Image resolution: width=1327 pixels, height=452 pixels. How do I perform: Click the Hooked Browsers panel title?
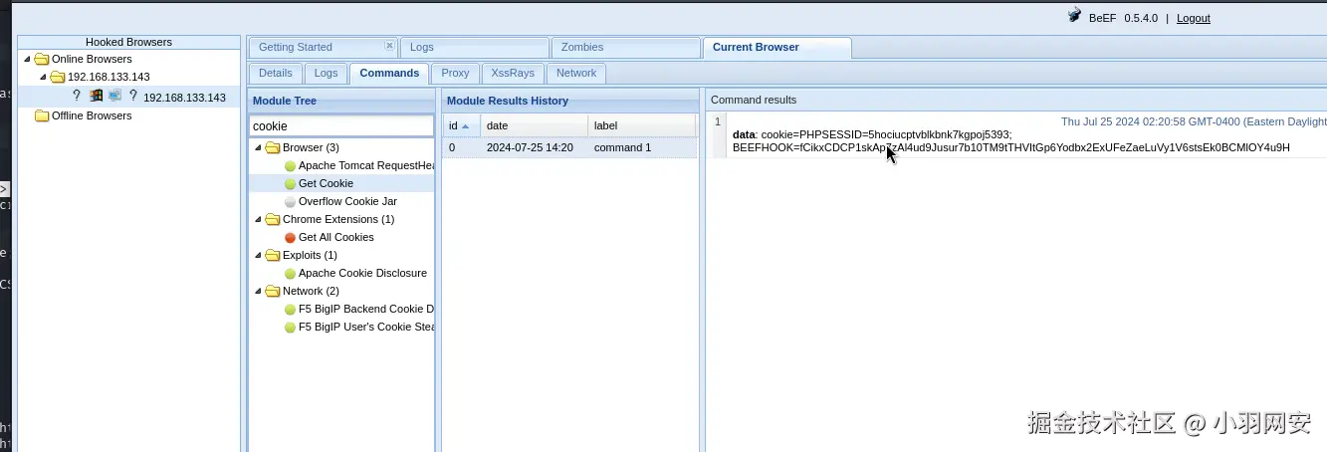(x=128, y=42)
